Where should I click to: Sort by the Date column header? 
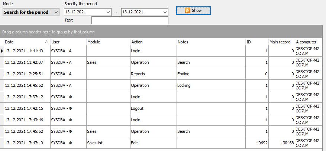22,42
